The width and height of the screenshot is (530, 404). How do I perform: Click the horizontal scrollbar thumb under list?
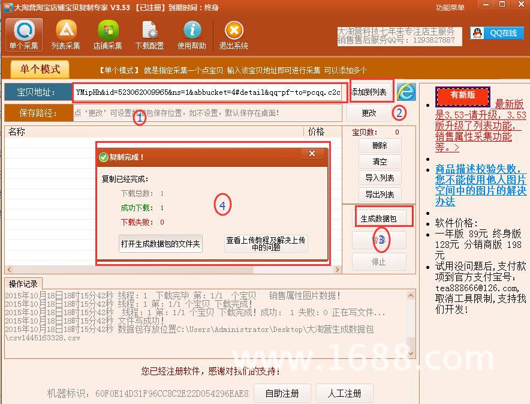coord(133,270)
